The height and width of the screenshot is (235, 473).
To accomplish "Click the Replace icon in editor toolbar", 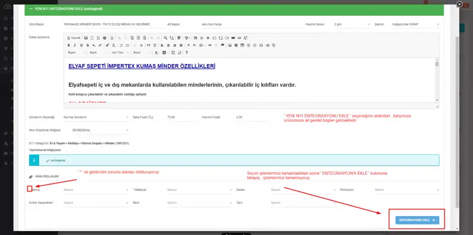I will (x=172, y=38).
